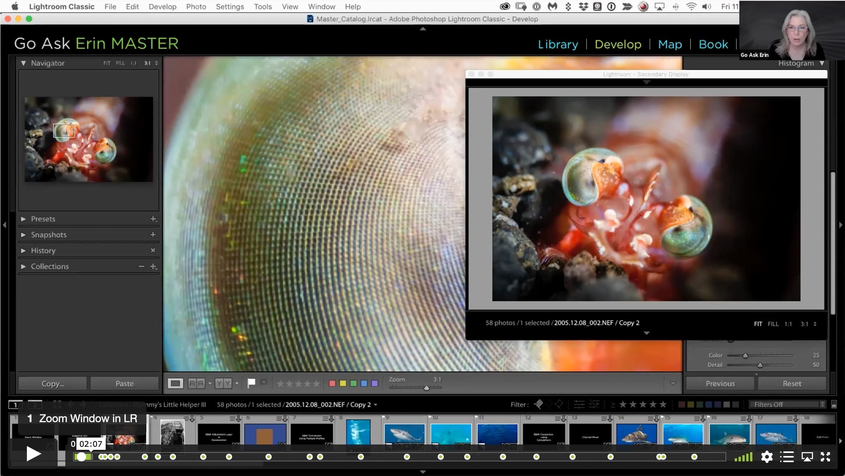845x476 pixels.
Task: Open the Settings menu
Action: [230, 7]
